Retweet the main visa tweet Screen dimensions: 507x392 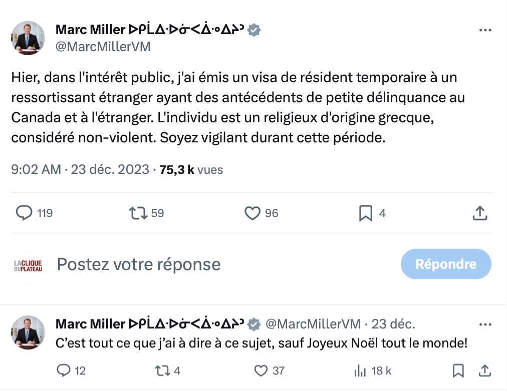pyautogui.click(x=138, y=213)
